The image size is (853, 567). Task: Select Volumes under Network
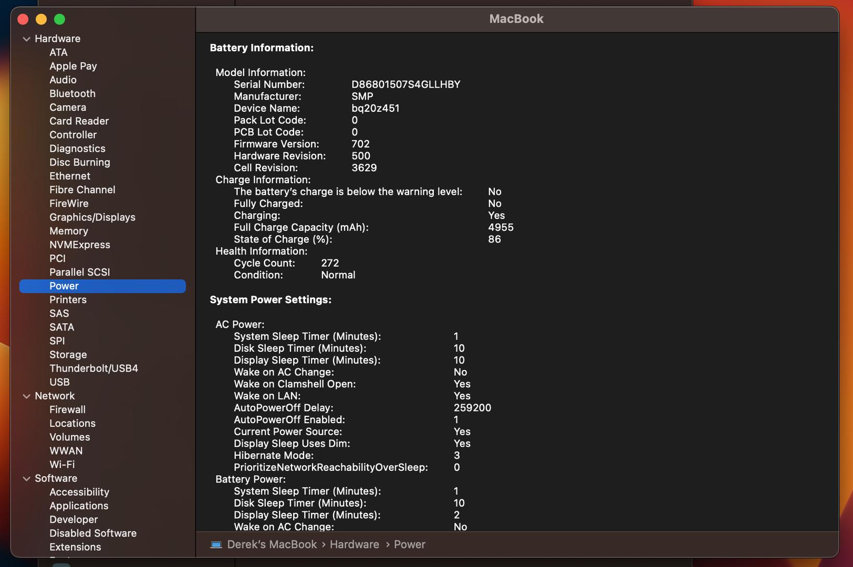70,437
